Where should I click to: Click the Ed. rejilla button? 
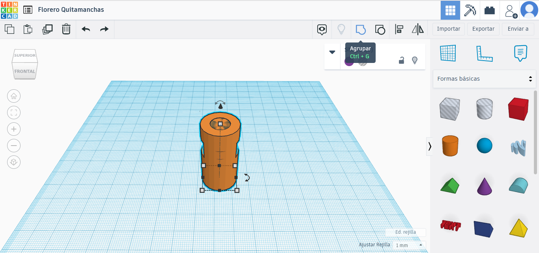[406, 232]
